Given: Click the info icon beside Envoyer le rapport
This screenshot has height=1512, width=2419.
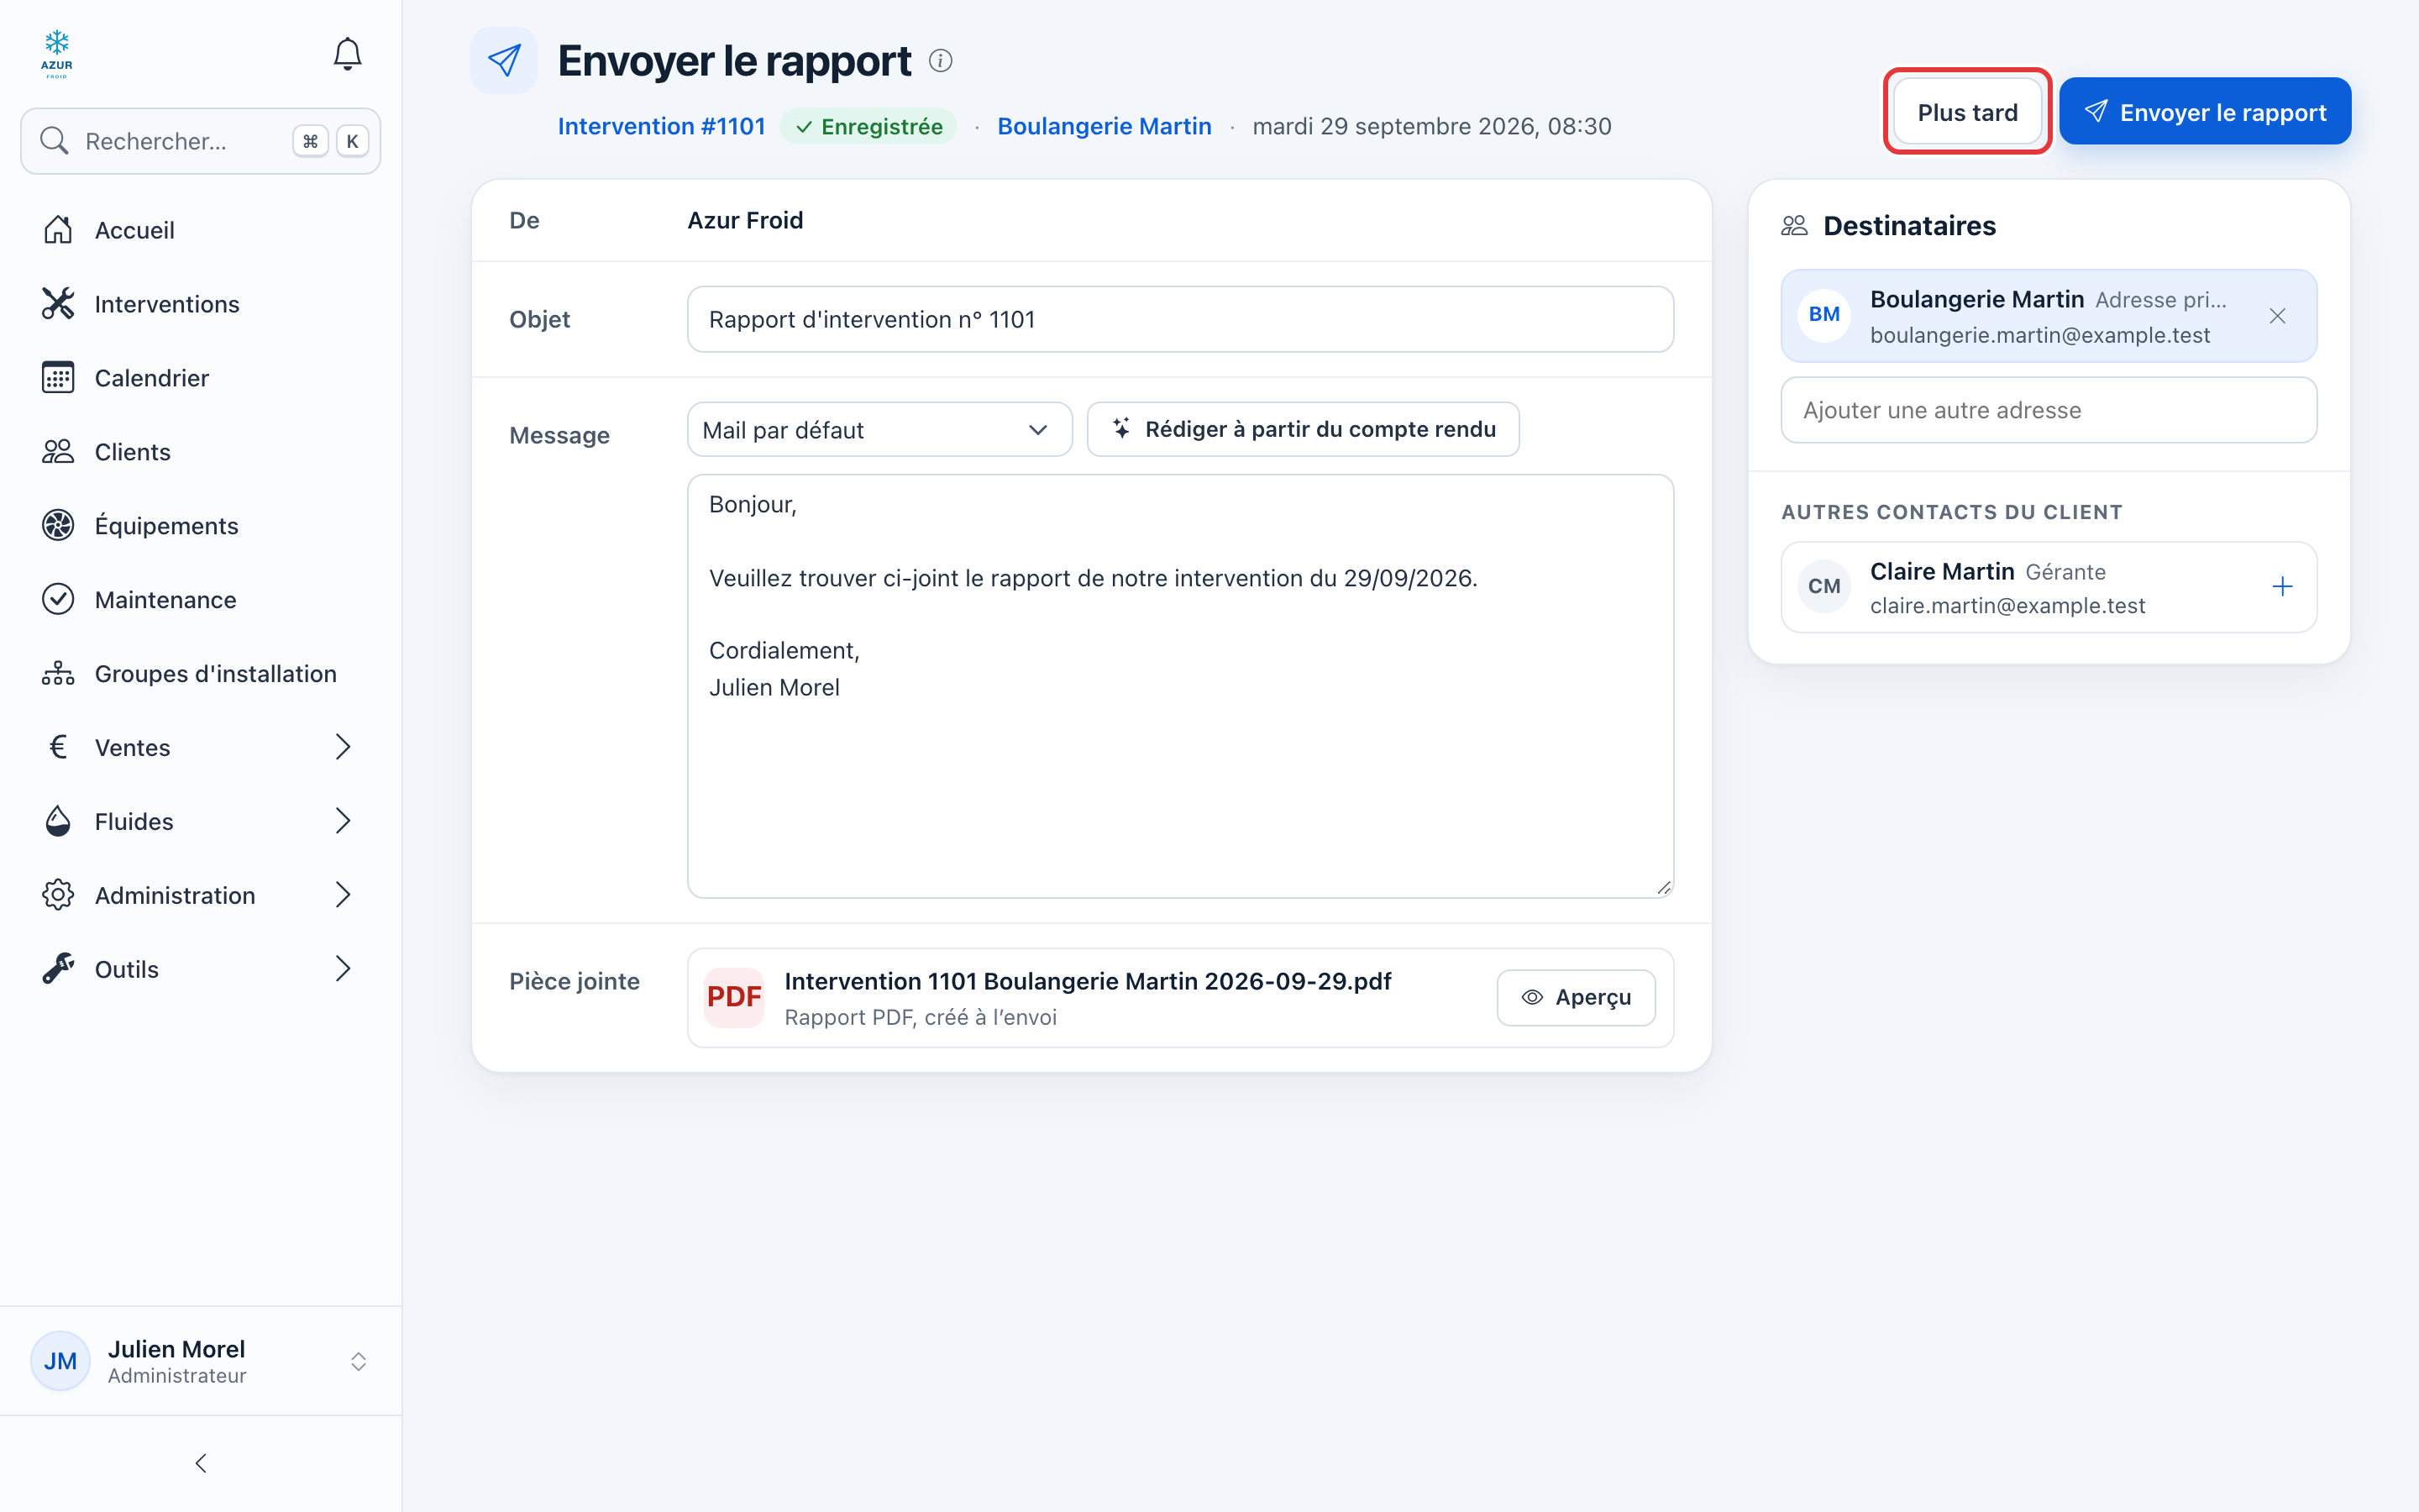Looking at the screenshot, I should [940, 61].
